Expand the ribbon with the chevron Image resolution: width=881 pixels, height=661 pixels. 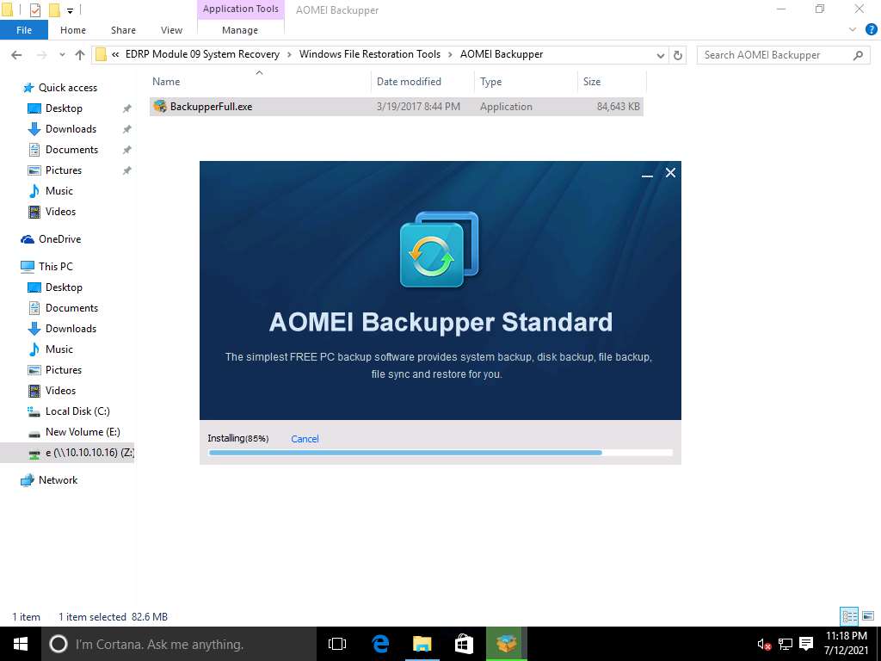click(x=853, y=30)
